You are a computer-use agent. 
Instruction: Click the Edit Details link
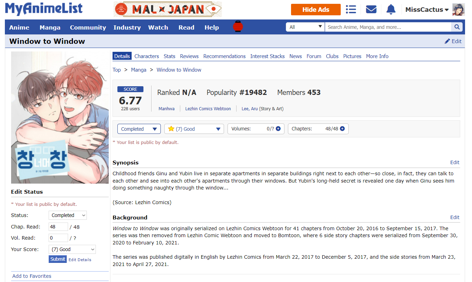coord(80,260)
